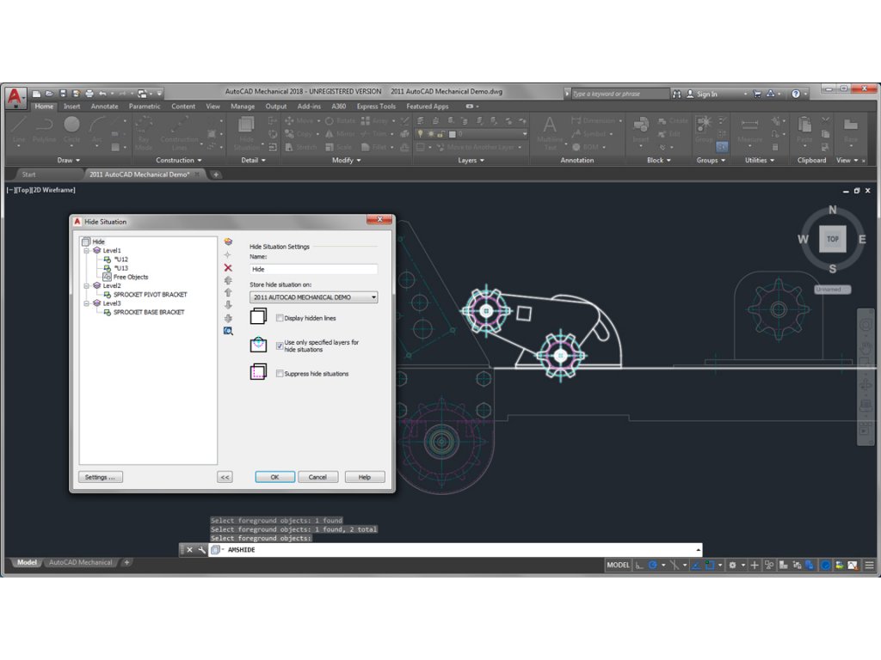
Task: Click the zoom magnifier icon in dialog toolbar
Action: pos(228,331)
